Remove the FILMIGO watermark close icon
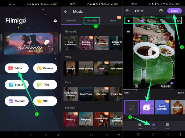This screenshot has width=185, height=138. [172, 83]
